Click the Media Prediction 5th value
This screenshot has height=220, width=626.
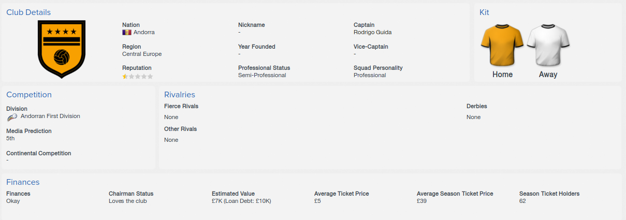pyautogui.click(x=10, y=139)
